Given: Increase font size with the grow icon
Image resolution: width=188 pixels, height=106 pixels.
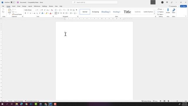Looking at the screenshot, I should (42, 10).
